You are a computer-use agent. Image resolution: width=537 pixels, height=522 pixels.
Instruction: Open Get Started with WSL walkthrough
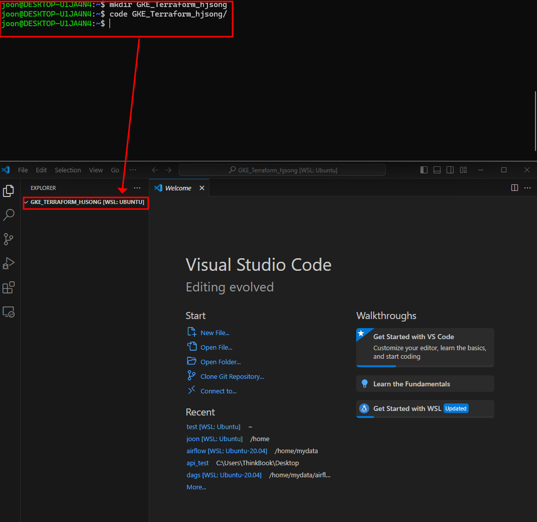click(x=425, y=408)
